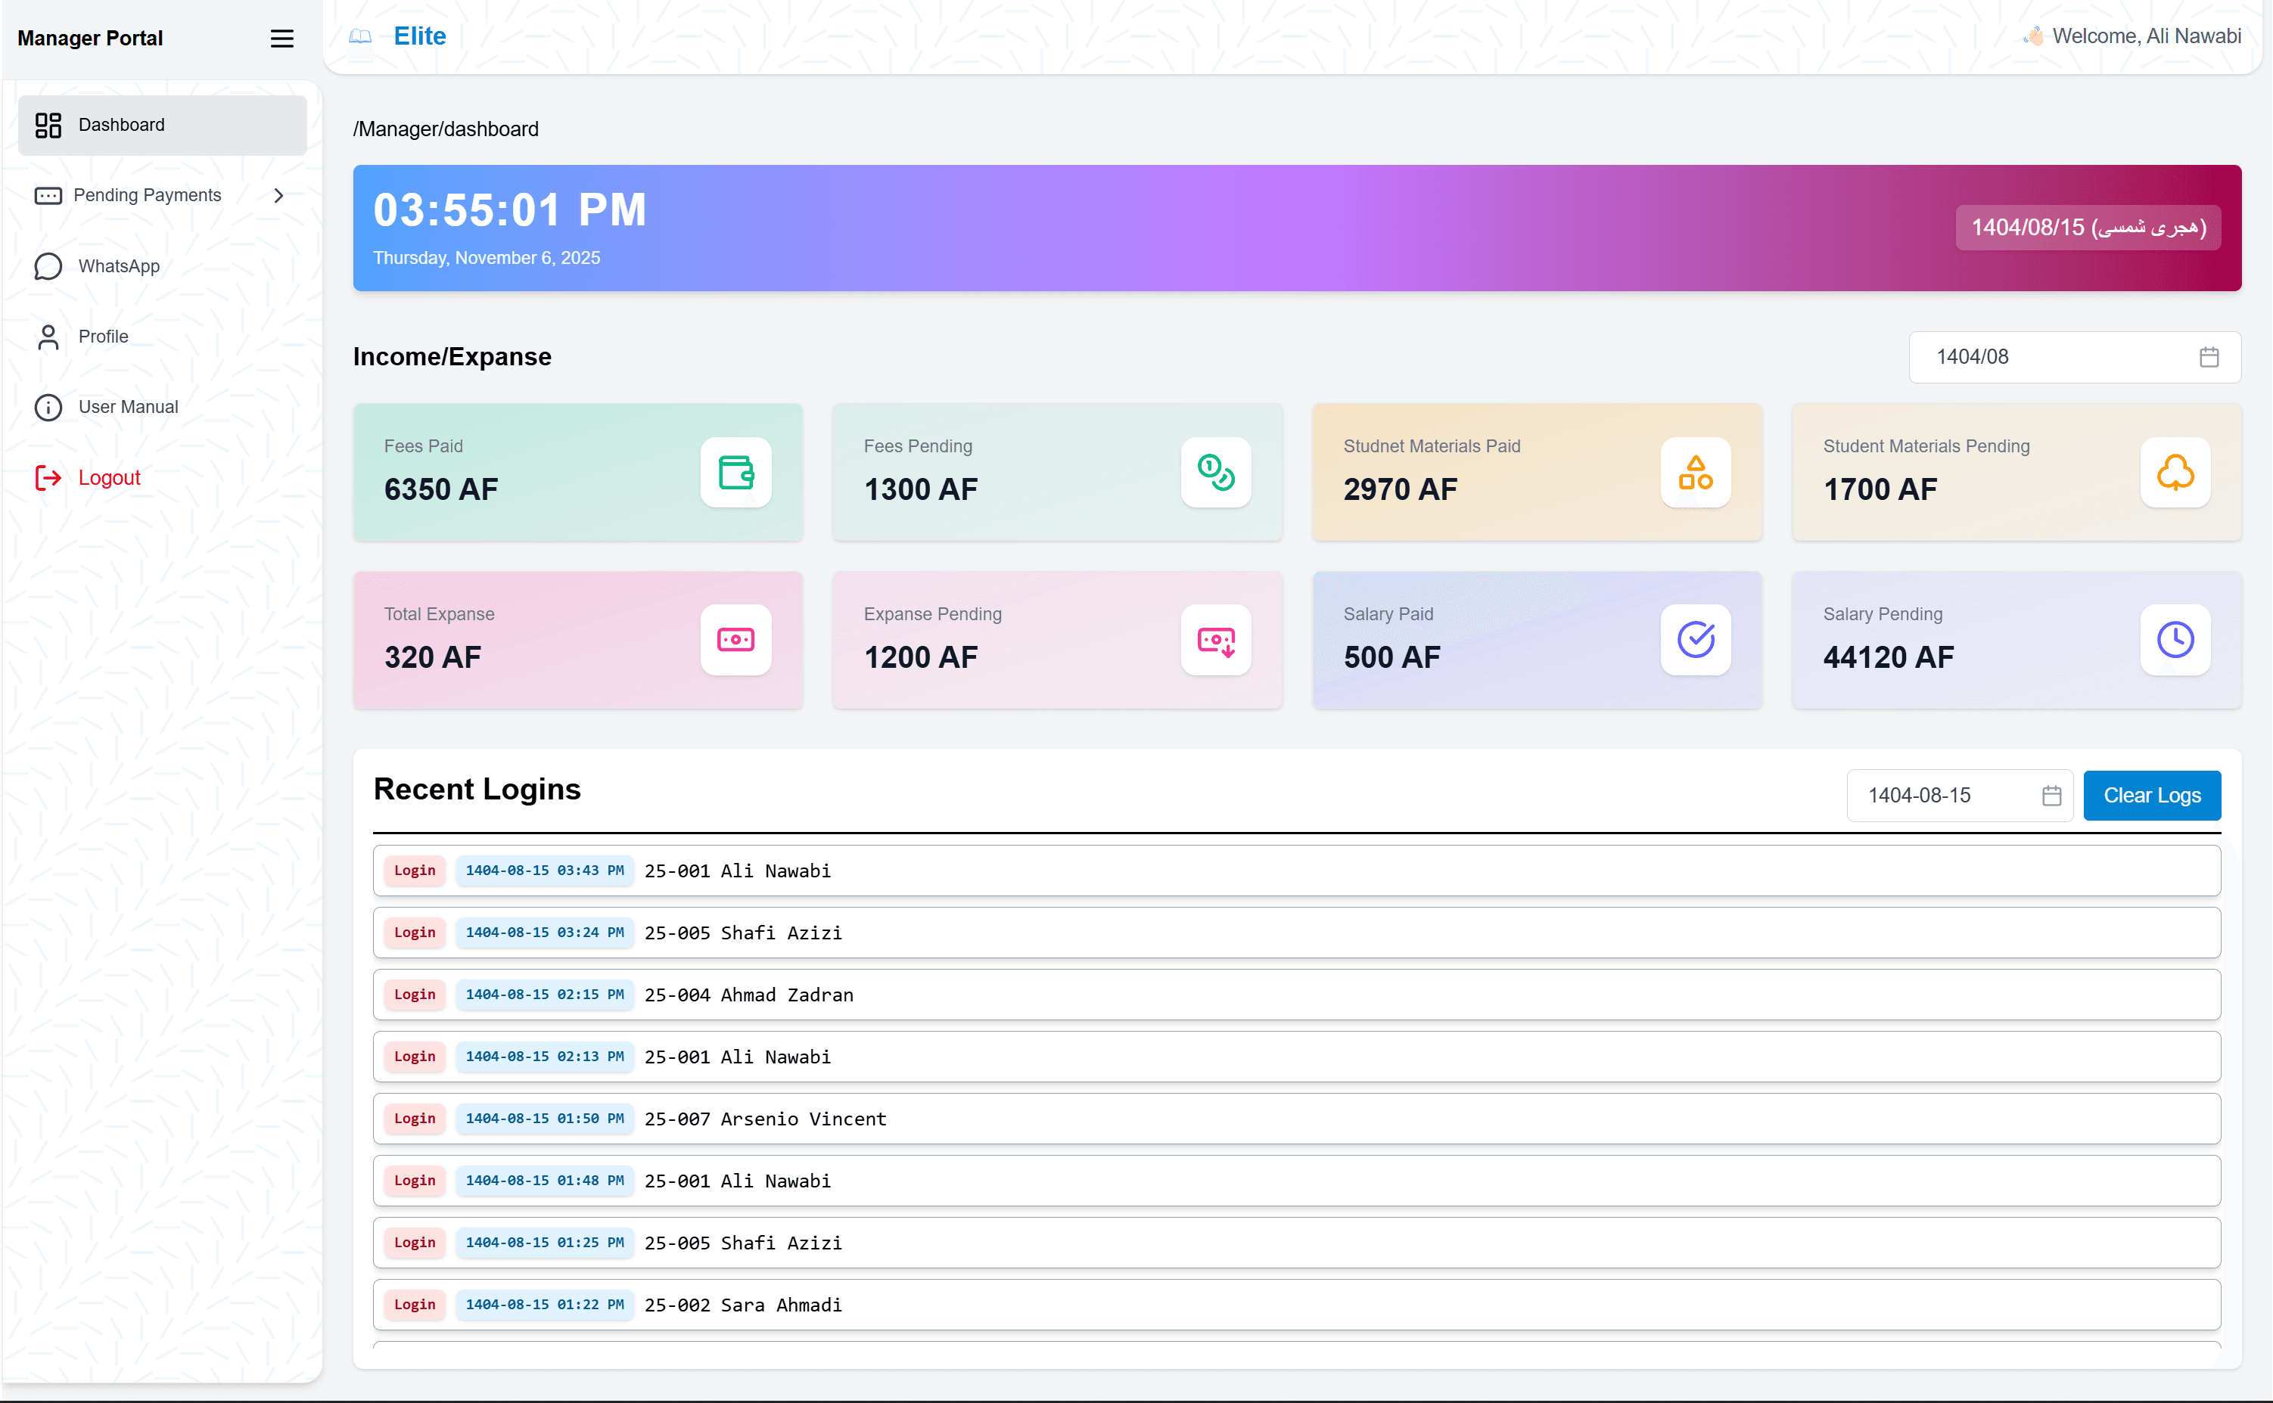Select the Profile person icon
2273x1403 pixels.
(48, 336)
